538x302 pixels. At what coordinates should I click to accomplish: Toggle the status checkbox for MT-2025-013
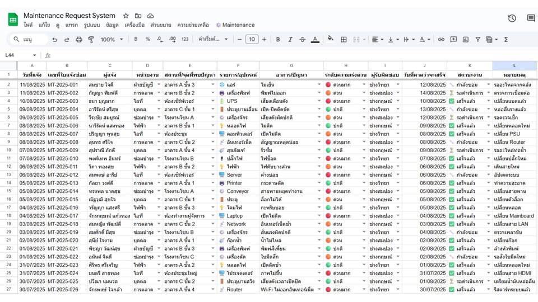tap(452, 183)
